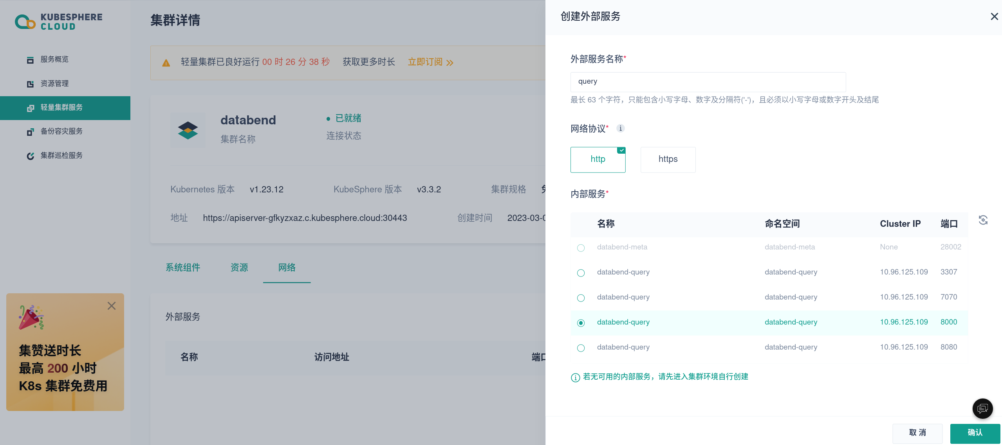
Task: Click the 确认 button
Action: point(975,433)
